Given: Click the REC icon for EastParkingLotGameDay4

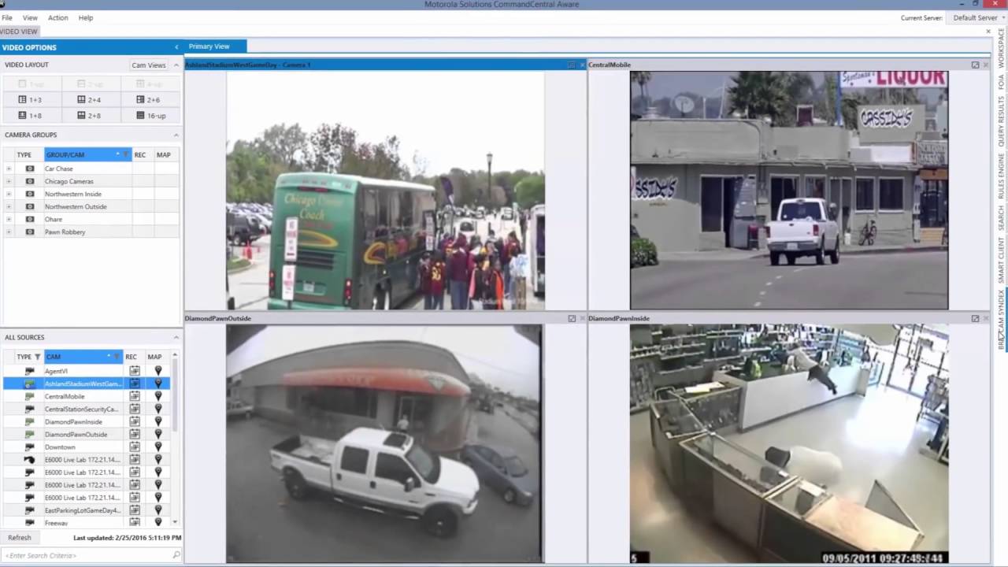Looking at the screenshot, I should [135, 510].
